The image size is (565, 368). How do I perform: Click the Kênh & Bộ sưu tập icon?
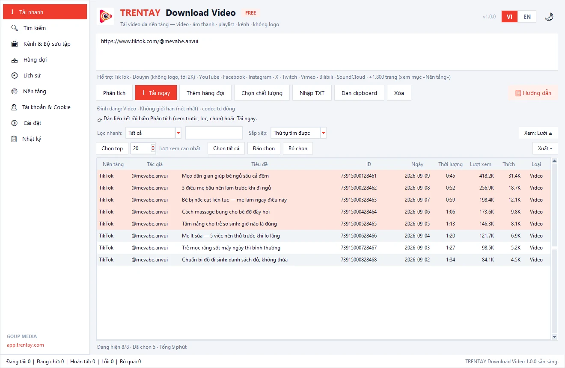click(x=14, y=44)
